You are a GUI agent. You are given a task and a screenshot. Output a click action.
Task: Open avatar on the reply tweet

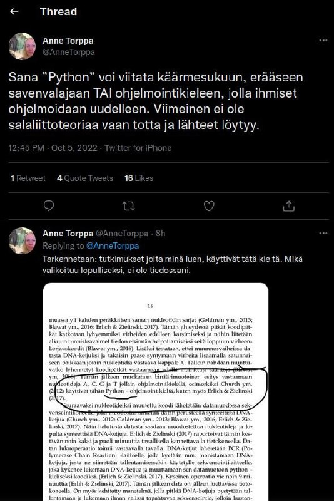(x=22, y=240)
